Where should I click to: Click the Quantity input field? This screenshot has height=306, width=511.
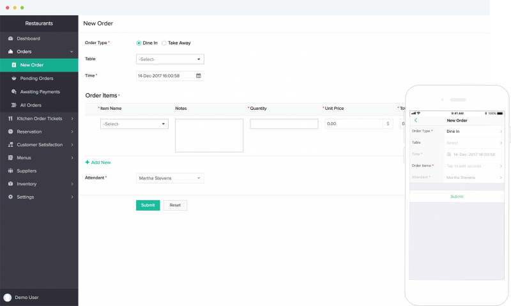pos(284,124)
